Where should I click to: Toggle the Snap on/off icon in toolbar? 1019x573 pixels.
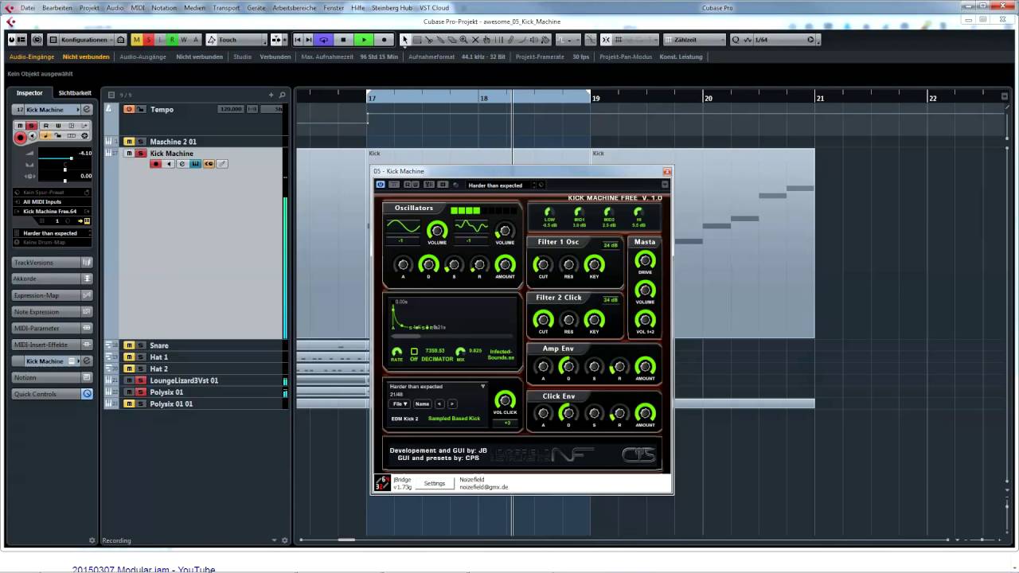click(x=606, y=40)
